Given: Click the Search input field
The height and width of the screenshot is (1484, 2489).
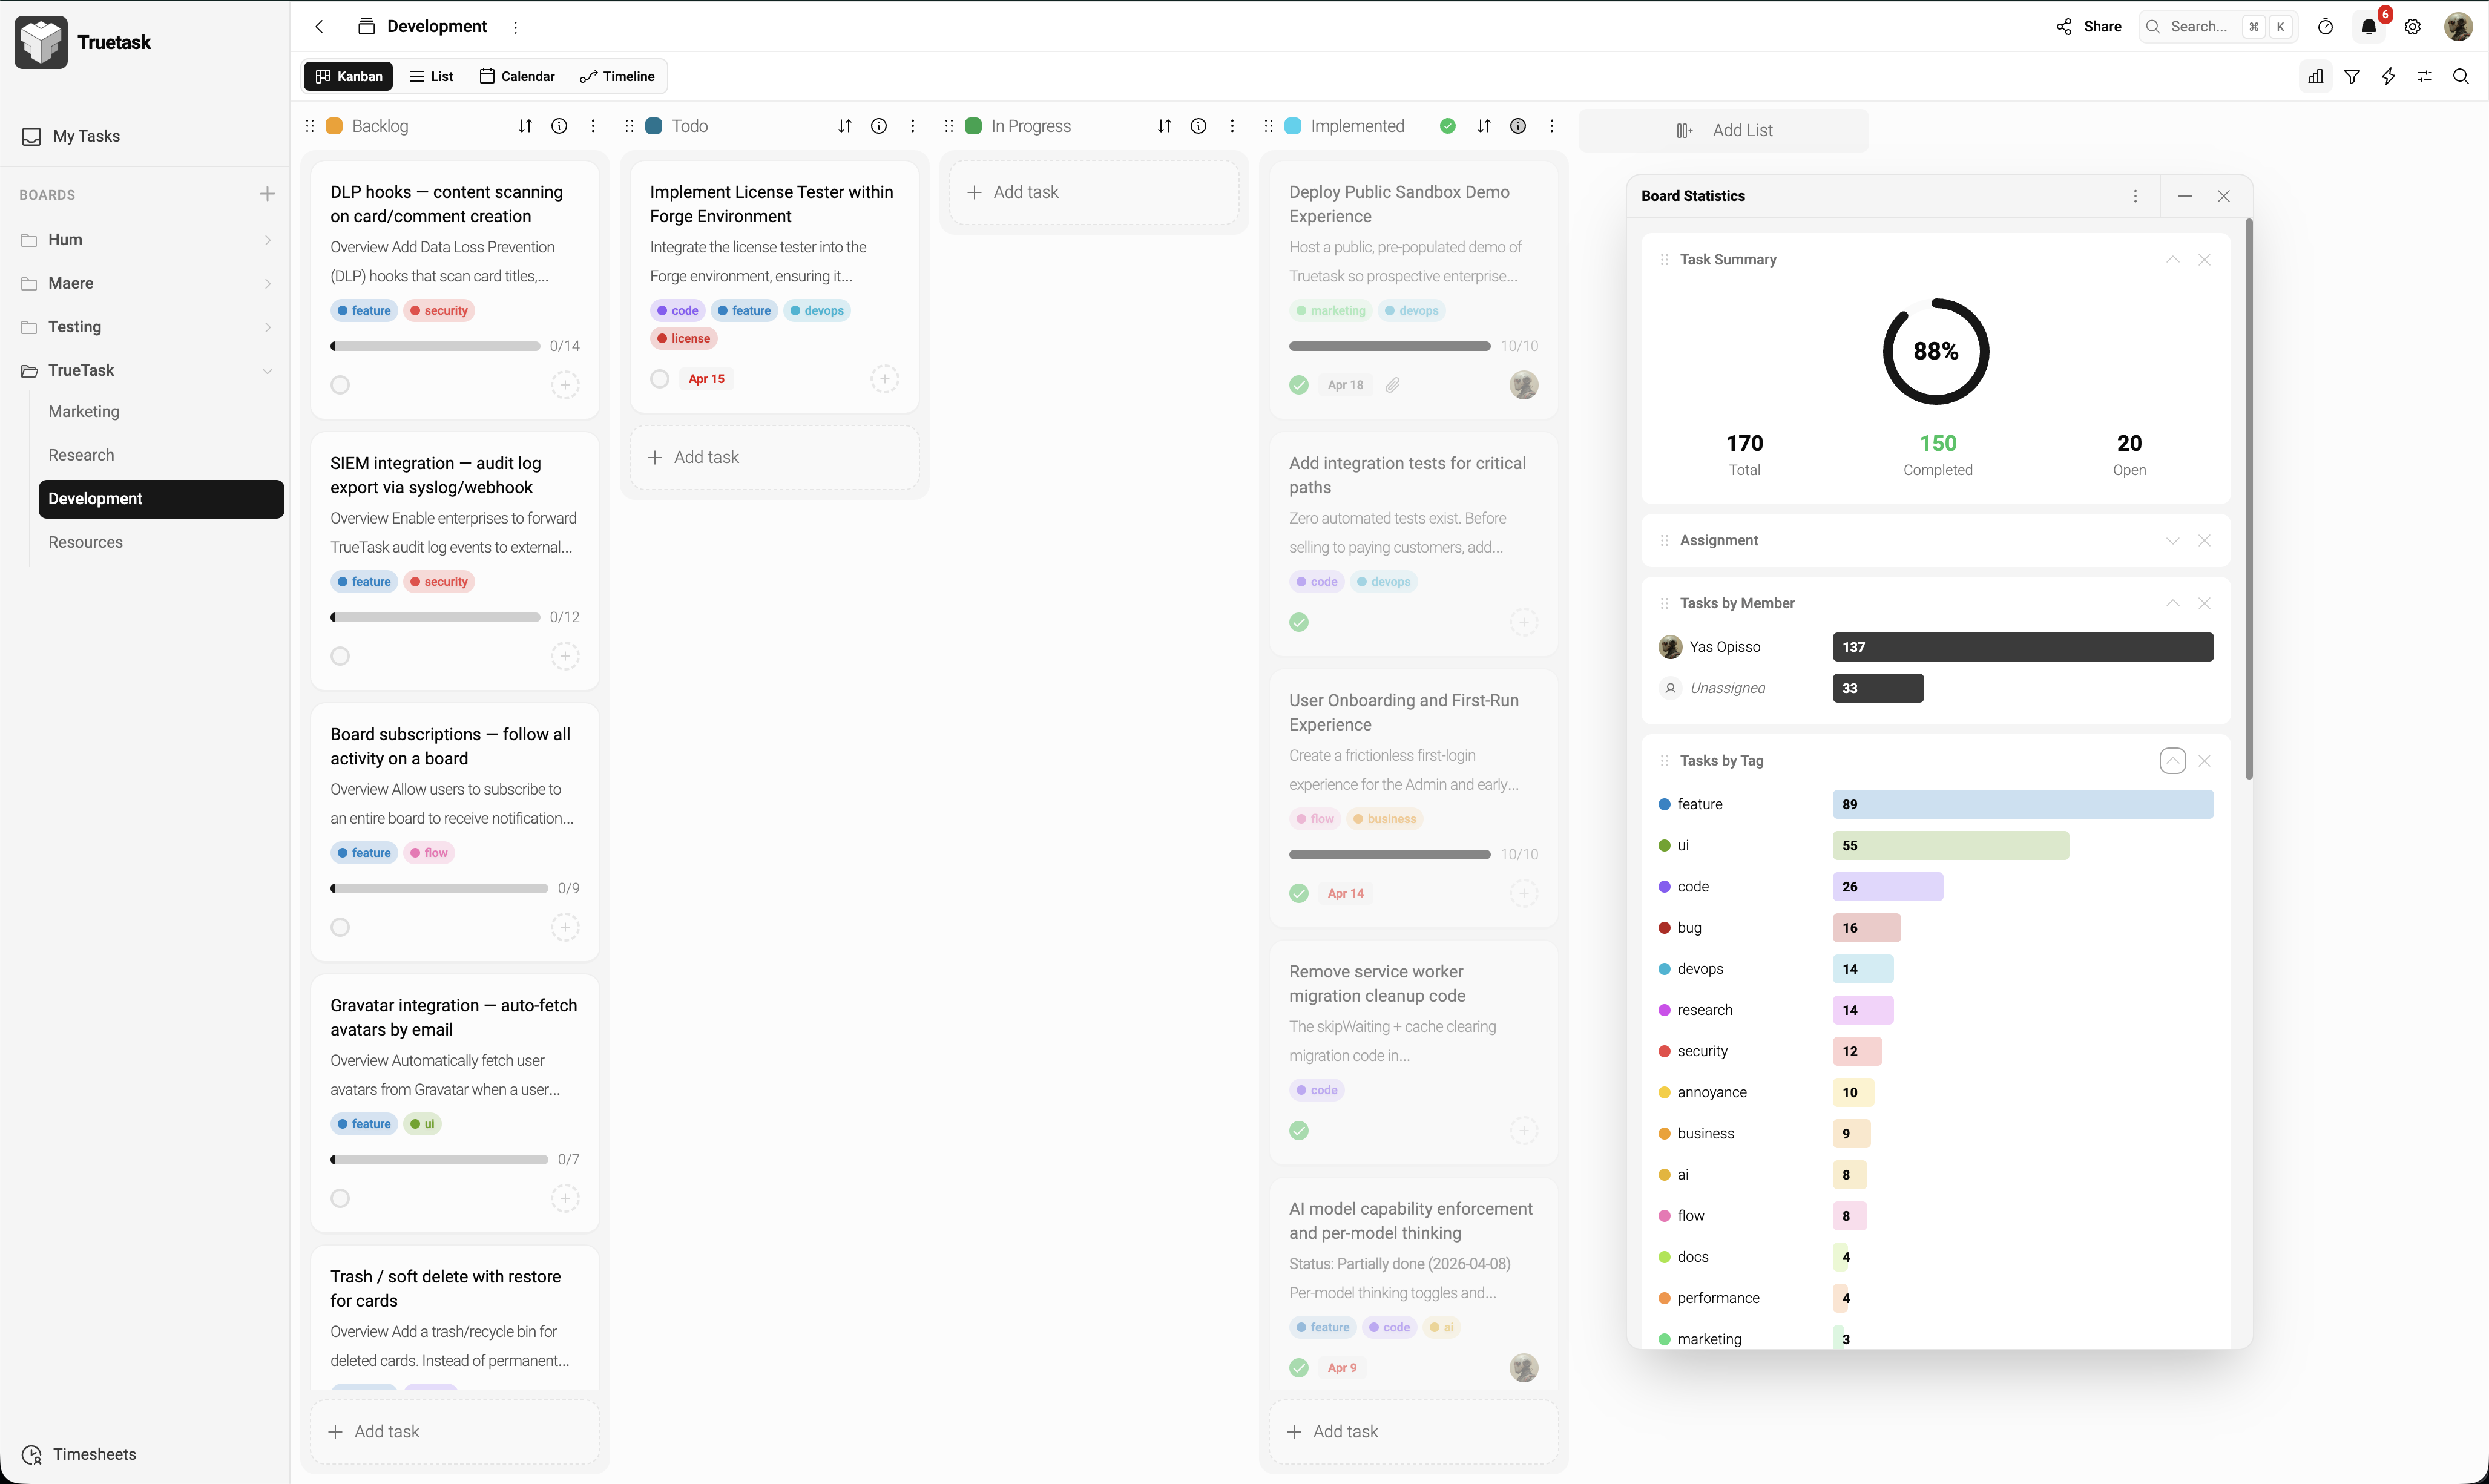Looking at the screenshot, I should tap(2218, 27).
